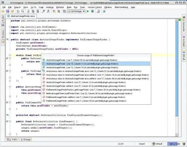Open the Search menu
The height and width of the screenshot is (147, 187).
(17, 7)
